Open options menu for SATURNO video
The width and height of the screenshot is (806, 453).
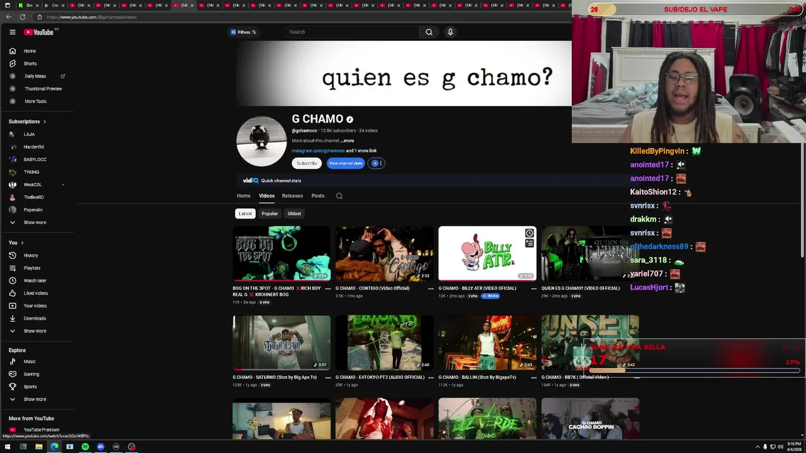[x=328, y=377]
